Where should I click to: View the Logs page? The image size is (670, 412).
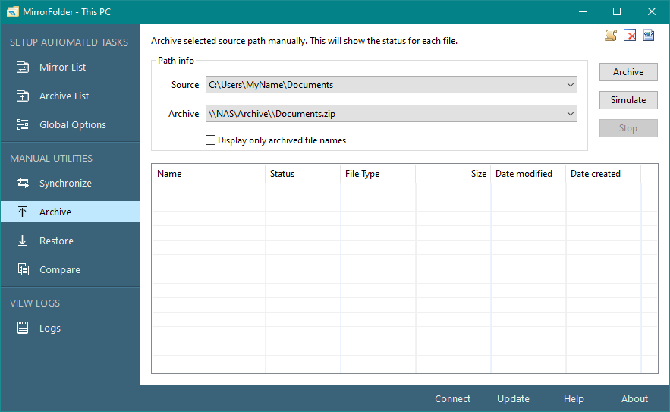click(71, 328)
